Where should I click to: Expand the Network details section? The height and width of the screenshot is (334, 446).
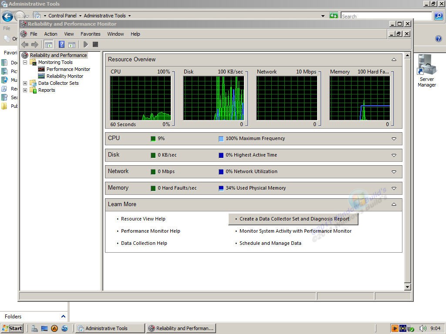(394, 172)
